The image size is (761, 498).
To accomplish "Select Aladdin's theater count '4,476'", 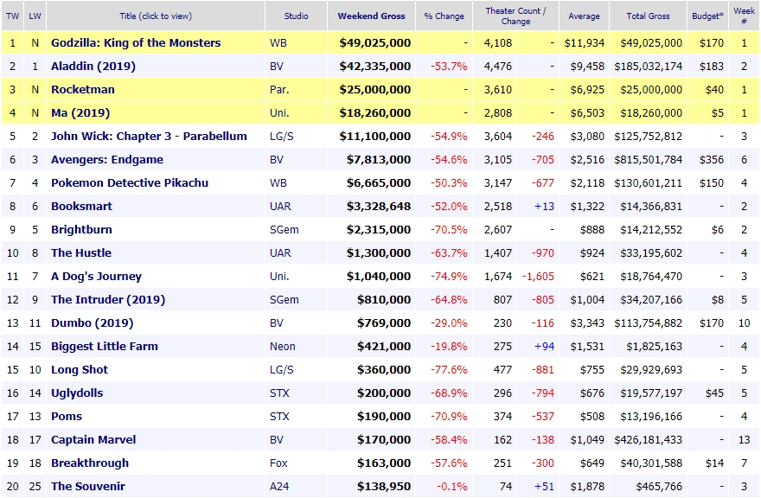I will [498, 66].
